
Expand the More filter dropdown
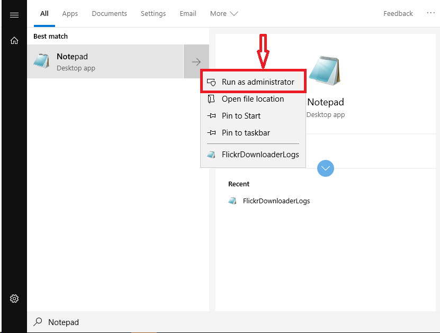pyautogui.click(x=223, y=13)
